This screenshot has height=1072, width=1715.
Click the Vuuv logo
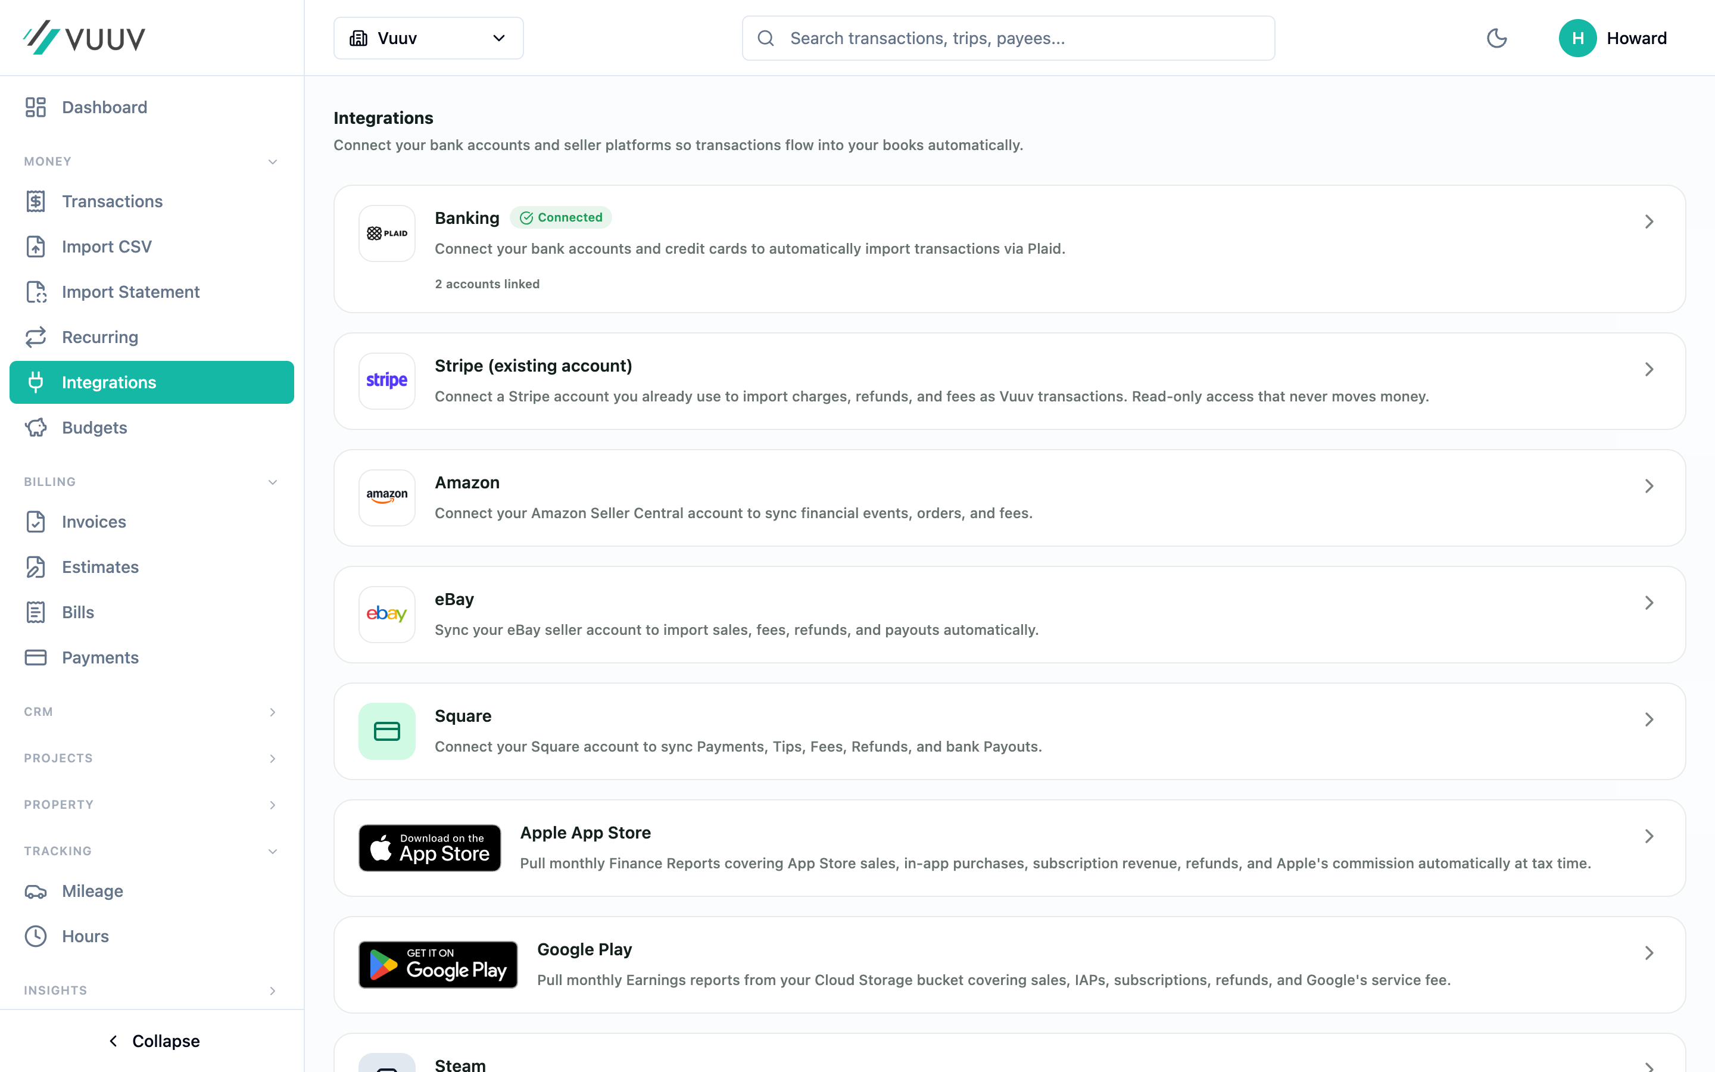click(83, 38)
